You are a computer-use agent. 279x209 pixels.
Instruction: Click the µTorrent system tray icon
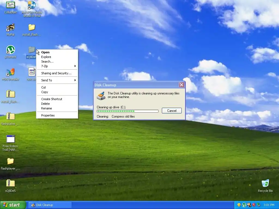pyautogui.click(x=244, y=205)
